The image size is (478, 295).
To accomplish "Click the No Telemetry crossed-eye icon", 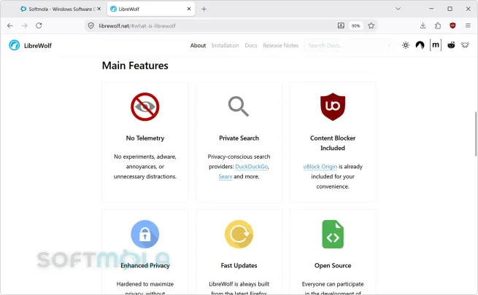I will pos(145,107).
